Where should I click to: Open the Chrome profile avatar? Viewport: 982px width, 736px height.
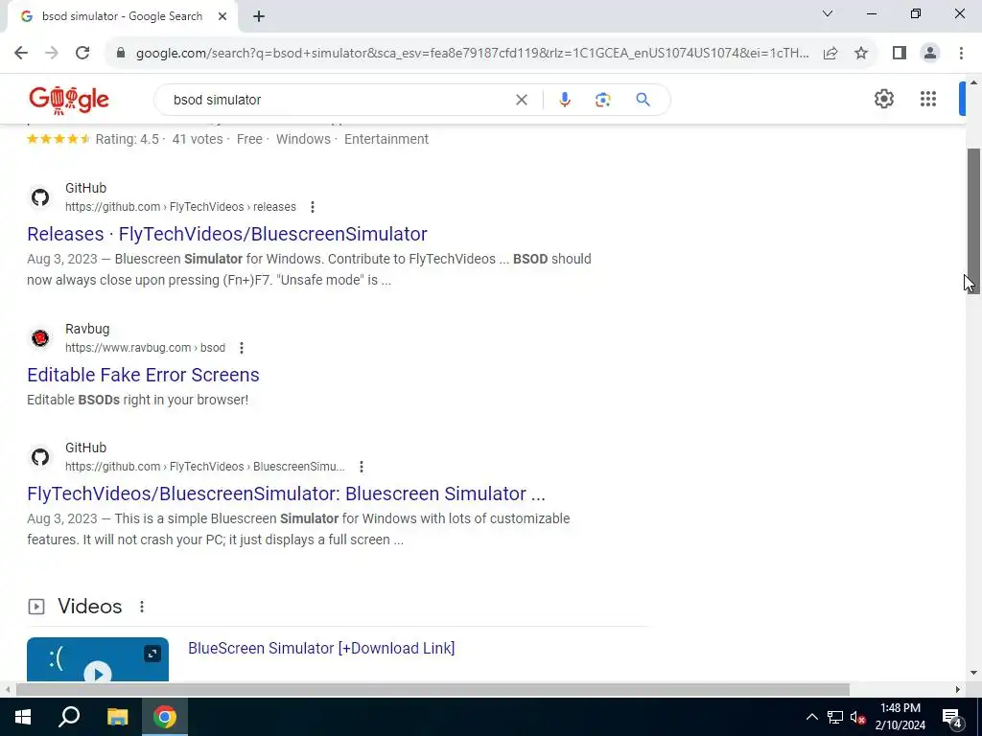pos(930,53)
